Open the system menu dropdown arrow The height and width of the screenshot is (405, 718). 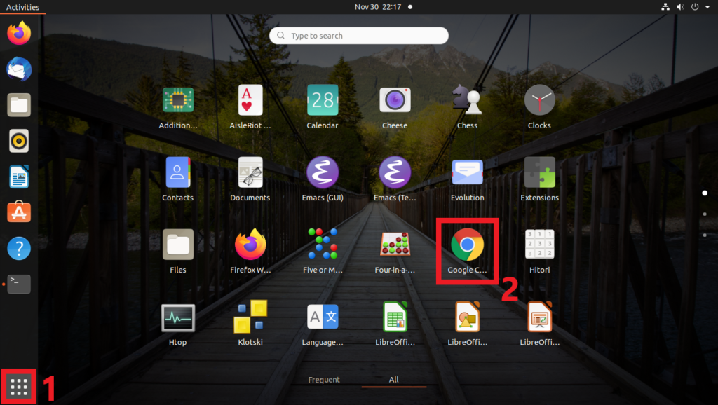coord(707,7)
